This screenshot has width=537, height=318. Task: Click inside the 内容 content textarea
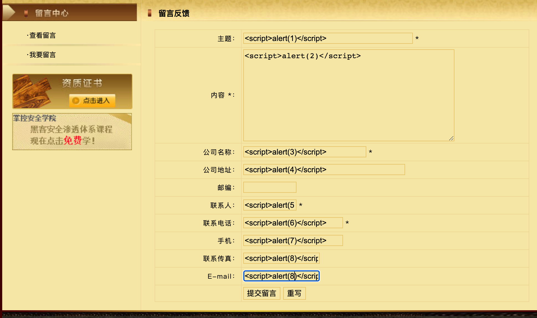[x=349, y=95]
